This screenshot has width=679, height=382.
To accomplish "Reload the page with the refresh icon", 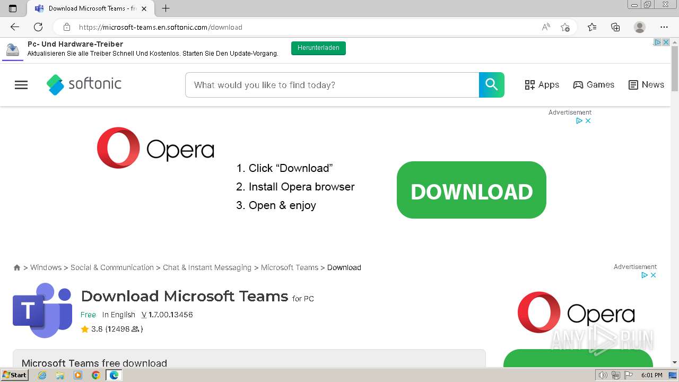I will click(38, 27).
